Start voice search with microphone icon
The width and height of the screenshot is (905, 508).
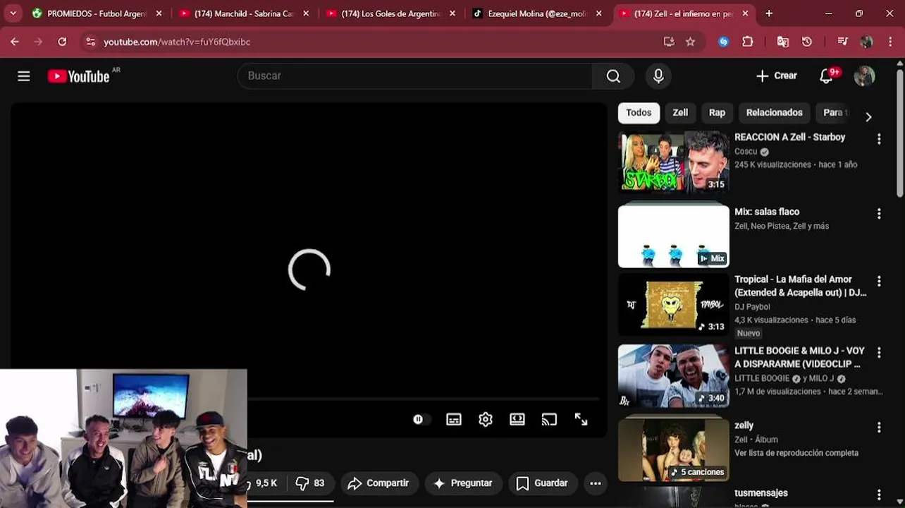658,76
